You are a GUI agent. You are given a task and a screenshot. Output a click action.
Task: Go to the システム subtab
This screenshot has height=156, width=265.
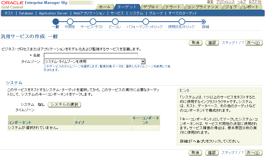click(x=136, y=13)
